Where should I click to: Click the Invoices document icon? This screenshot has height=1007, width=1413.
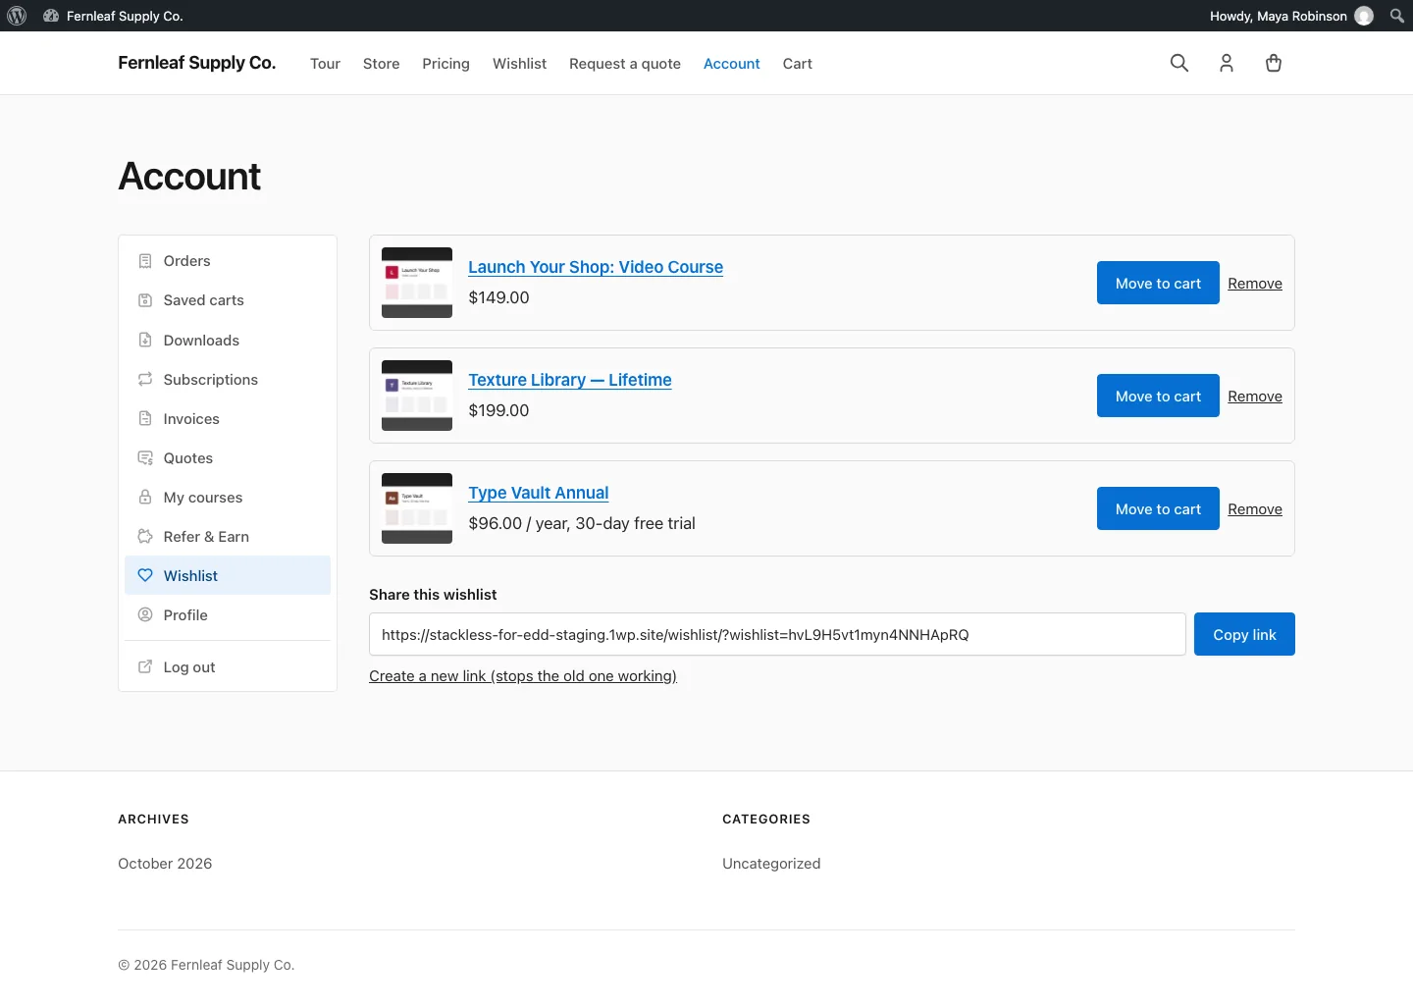(x=145, y=418)
